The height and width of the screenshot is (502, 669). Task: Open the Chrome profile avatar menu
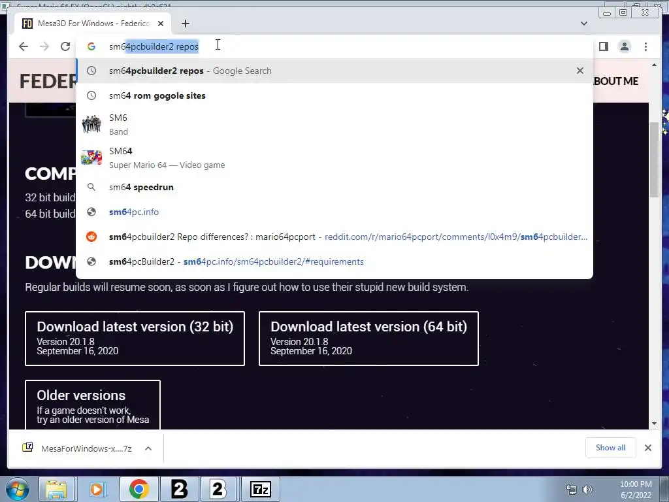pyautogui.click(x=624, y=46)
